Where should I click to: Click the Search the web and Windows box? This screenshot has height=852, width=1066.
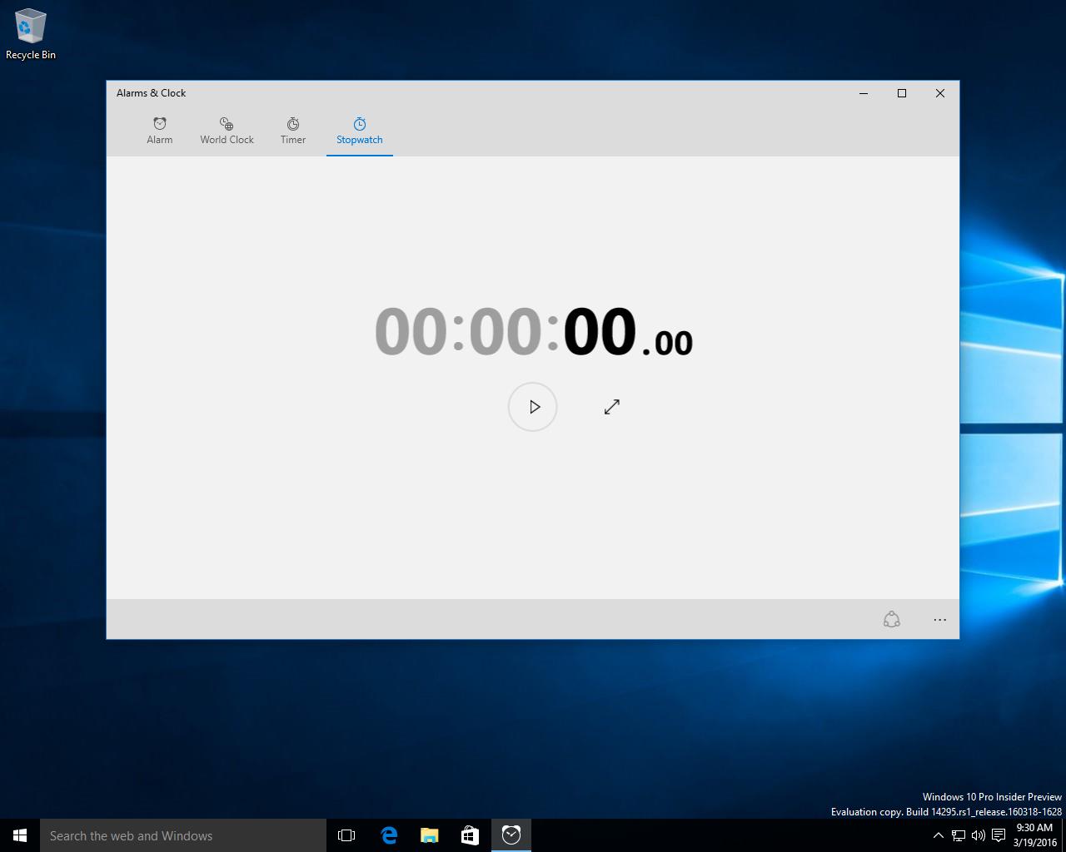click(183, 835)
